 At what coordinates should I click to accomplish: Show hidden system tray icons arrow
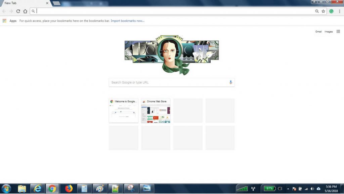[288, 189]
